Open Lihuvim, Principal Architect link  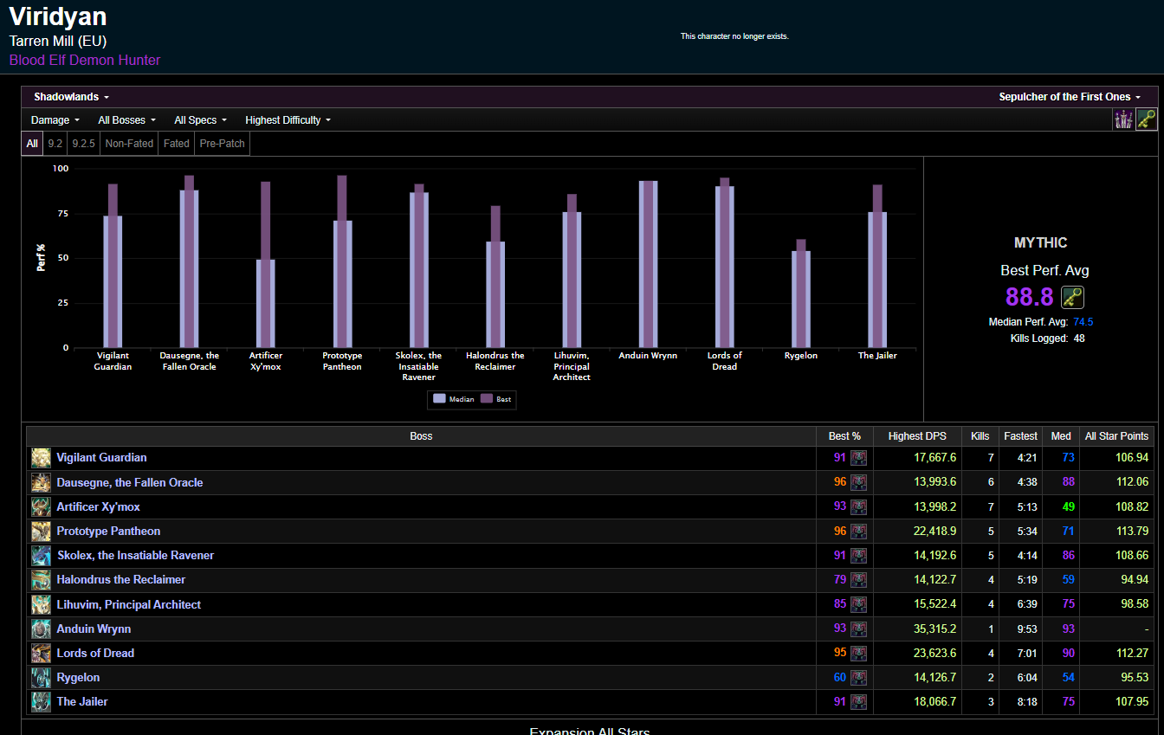(128, 604)
